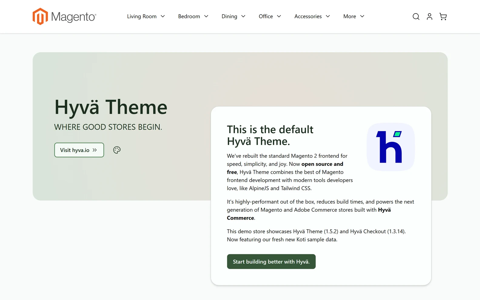The image size is (480, 300).
Task: Expand the Accessories menu chevron
Action: point(328,16)
